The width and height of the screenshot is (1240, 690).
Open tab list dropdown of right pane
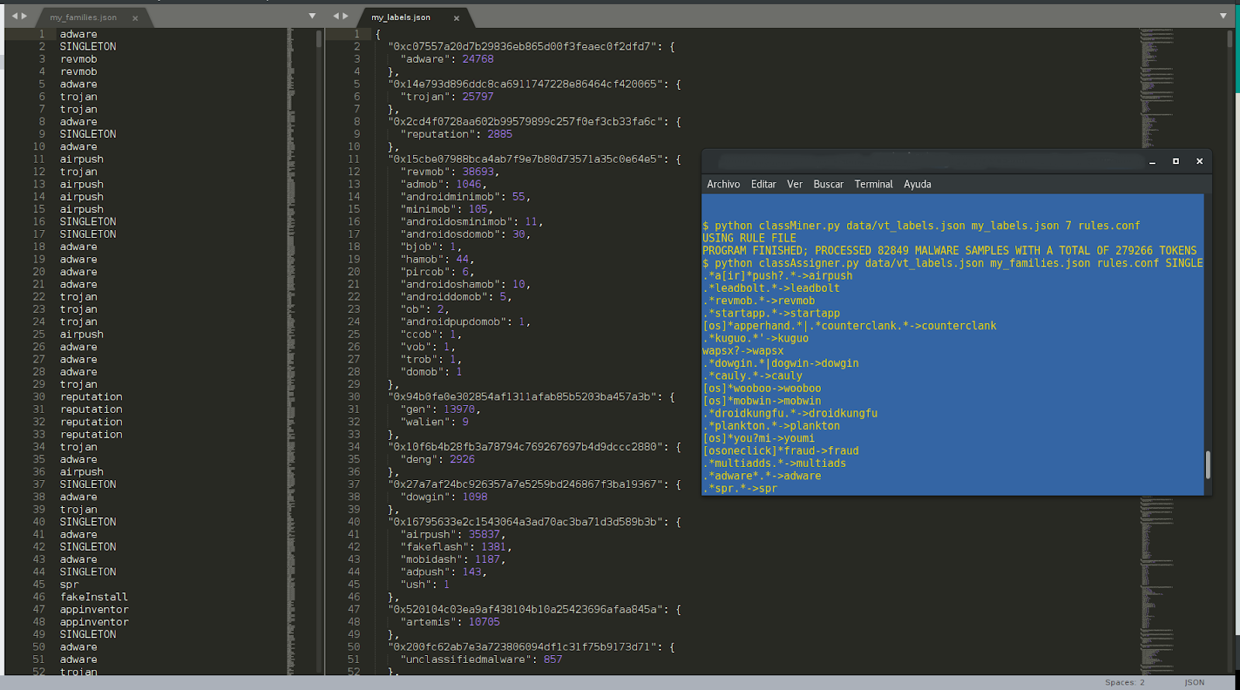coord(1224,16)
